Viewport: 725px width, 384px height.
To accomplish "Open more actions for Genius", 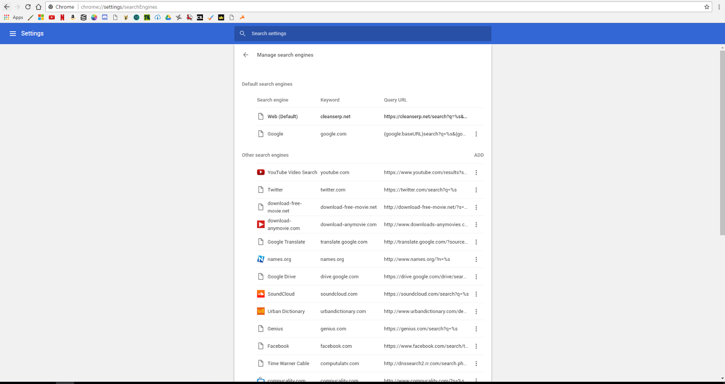I will point(476,329).
